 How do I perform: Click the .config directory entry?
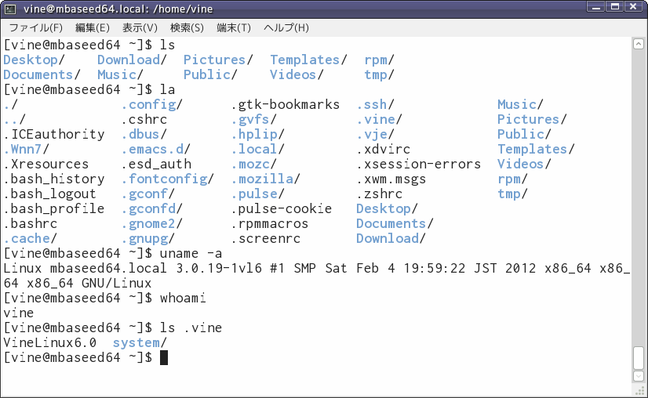tap(151, 105)
